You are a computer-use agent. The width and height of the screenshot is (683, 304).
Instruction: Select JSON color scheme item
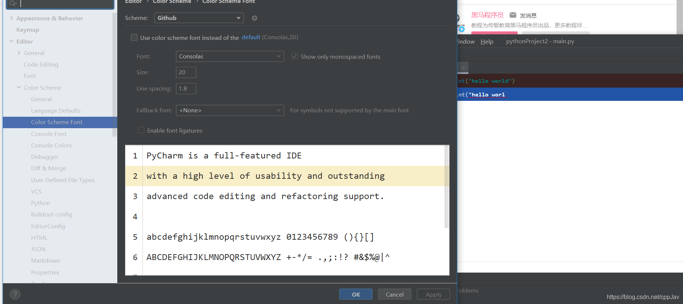[38, 249]
